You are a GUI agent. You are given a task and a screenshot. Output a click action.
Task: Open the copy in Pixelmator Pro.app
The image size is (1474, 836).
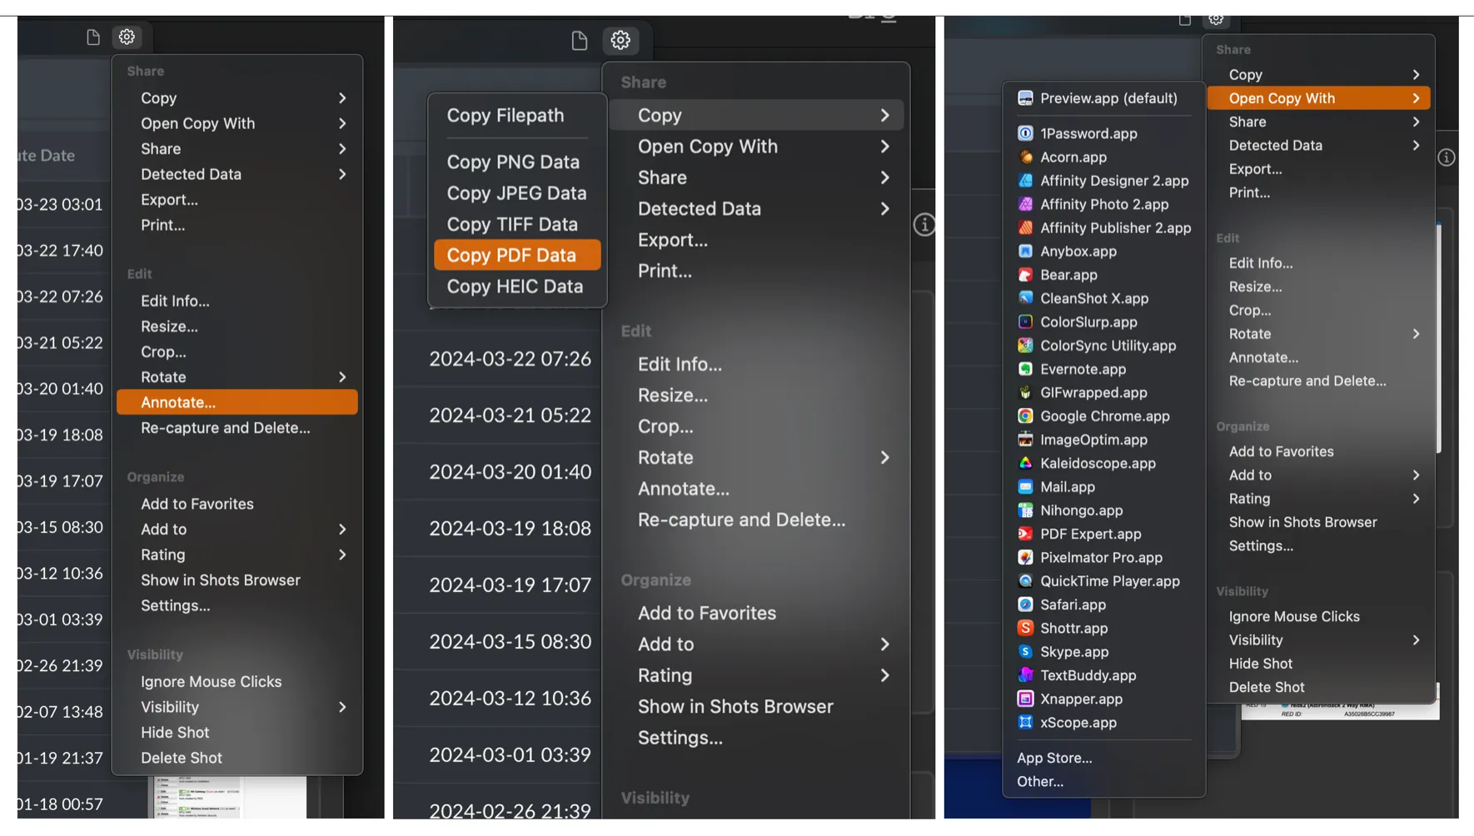tap(1101, 558)
